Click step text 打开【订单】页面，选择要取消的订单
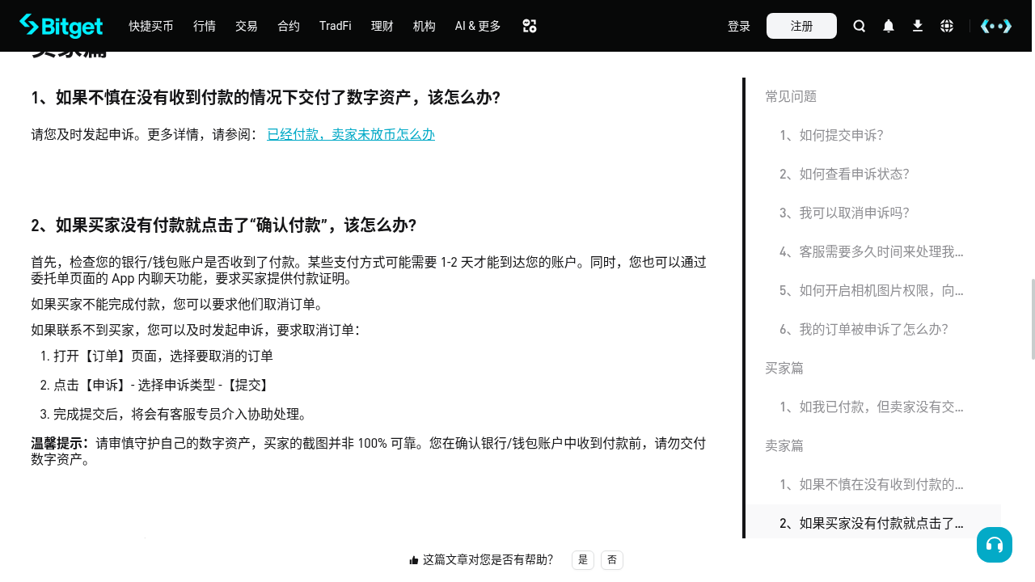The height and width of the screenshot is (582, 1035). pos(163,356)
